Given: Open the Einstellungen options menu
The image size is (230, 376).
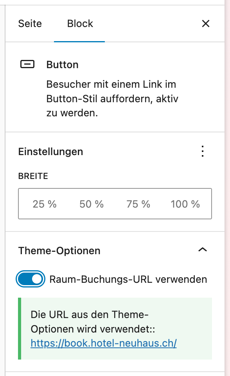Looking at the screenshot, I should (x=203, y=152).
